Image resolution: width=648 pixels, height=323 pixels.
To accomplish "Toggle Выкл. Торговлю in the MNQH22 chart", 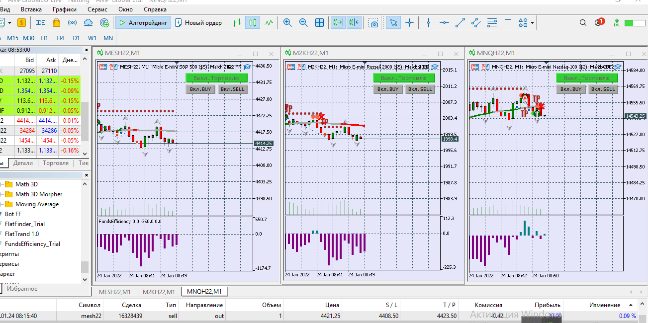I will pos(587,78).
